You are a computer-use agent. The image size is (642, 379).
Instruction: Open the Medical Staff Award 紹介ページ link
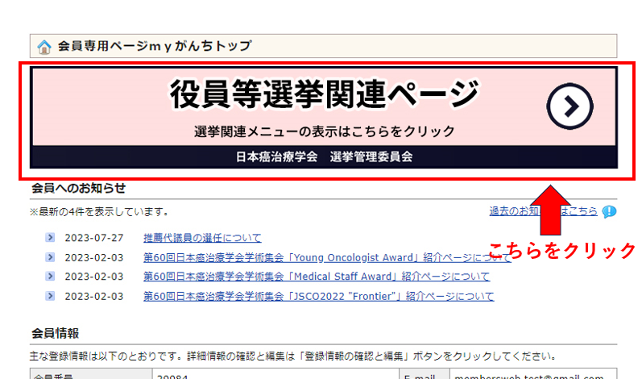316,277
